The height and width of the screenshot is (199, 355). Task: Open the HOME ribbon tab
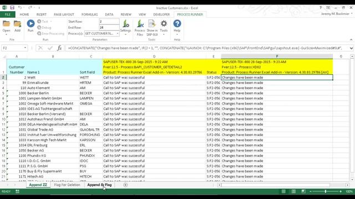[24, 14]
